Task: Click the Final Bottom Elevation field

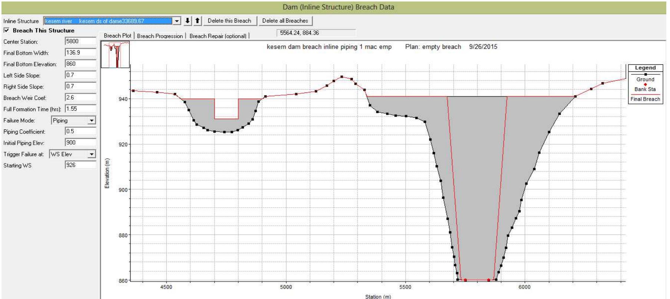Action: click(x=80, y=64)
